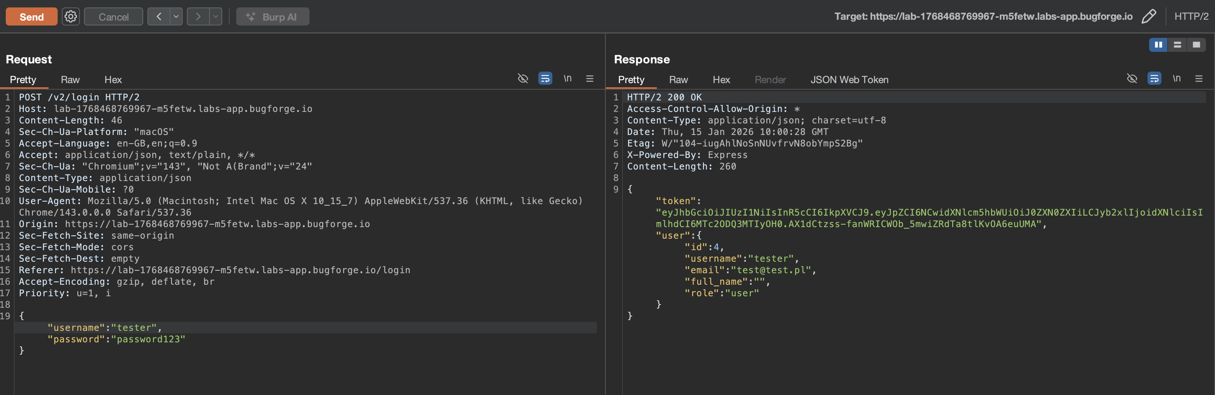
Task: Open the Request pane options menu icon
Action: click(x=589, y=79)
